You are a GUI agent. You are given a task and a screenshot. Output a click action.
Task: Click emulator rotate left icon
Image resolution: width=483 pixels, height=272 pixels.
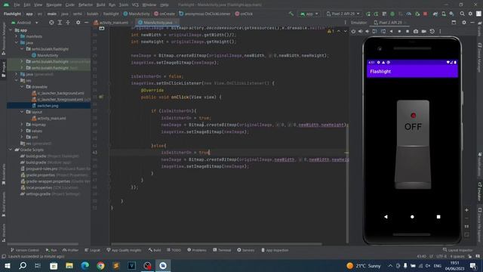pos(374,31)
